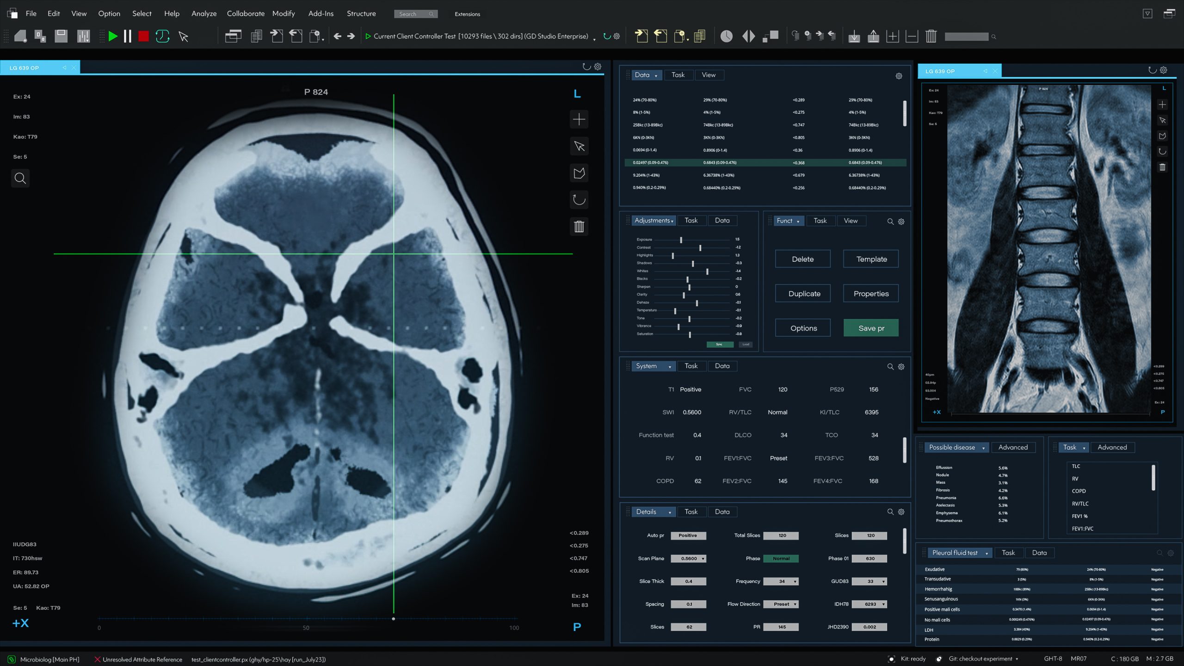Open settings gear of brain scan viewer

pos(598,67)
